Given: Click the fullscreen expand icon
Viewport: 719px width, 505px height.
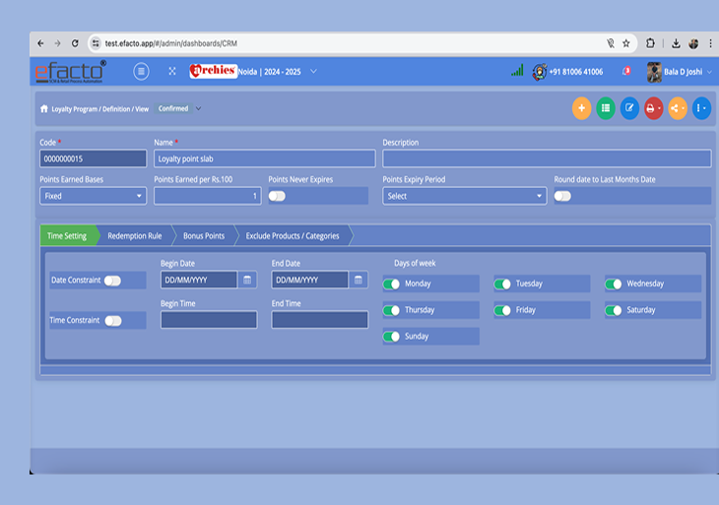Looking at the screenshot, I should 172,71.
